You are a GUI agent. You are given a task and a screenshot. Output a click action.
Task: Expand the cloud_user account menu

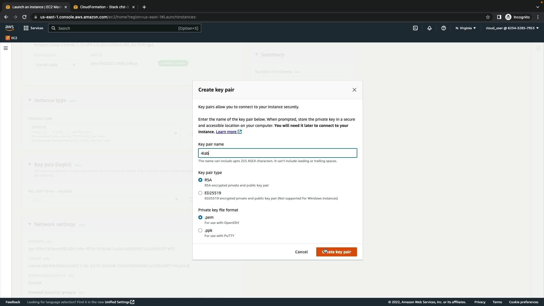[512, 28]
